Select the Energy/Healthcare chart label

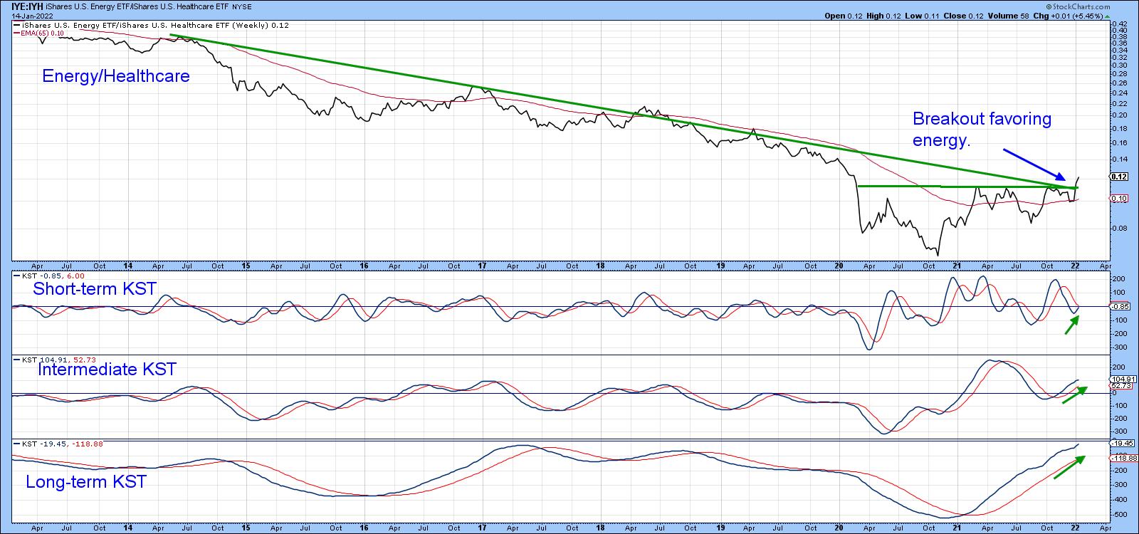point(116,76)
